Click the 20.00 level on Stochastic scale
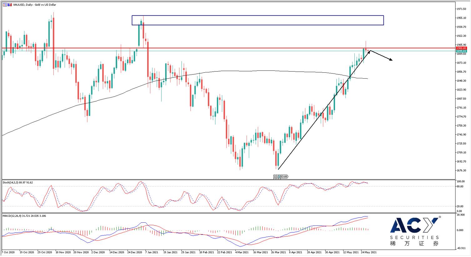 coord(460,206)
